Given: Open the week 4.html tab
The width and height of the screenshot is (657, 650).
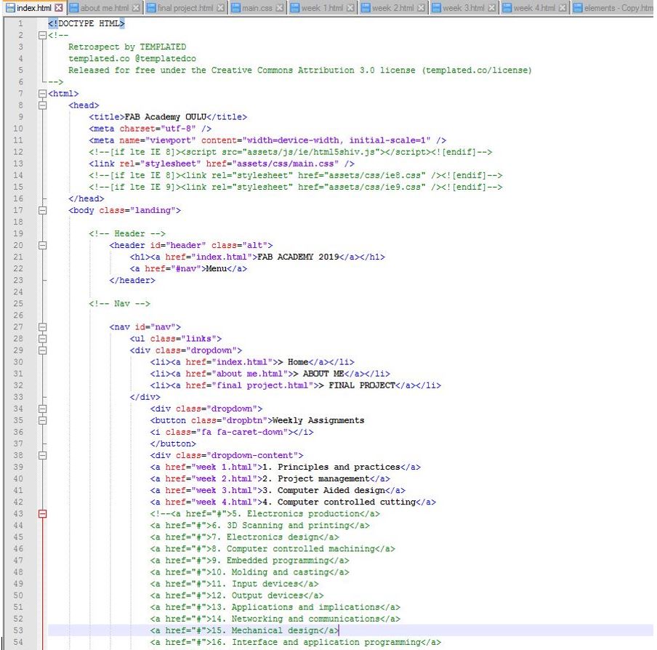Looking at the screenshot, I should pyautogui.click(x=535, y=7).
